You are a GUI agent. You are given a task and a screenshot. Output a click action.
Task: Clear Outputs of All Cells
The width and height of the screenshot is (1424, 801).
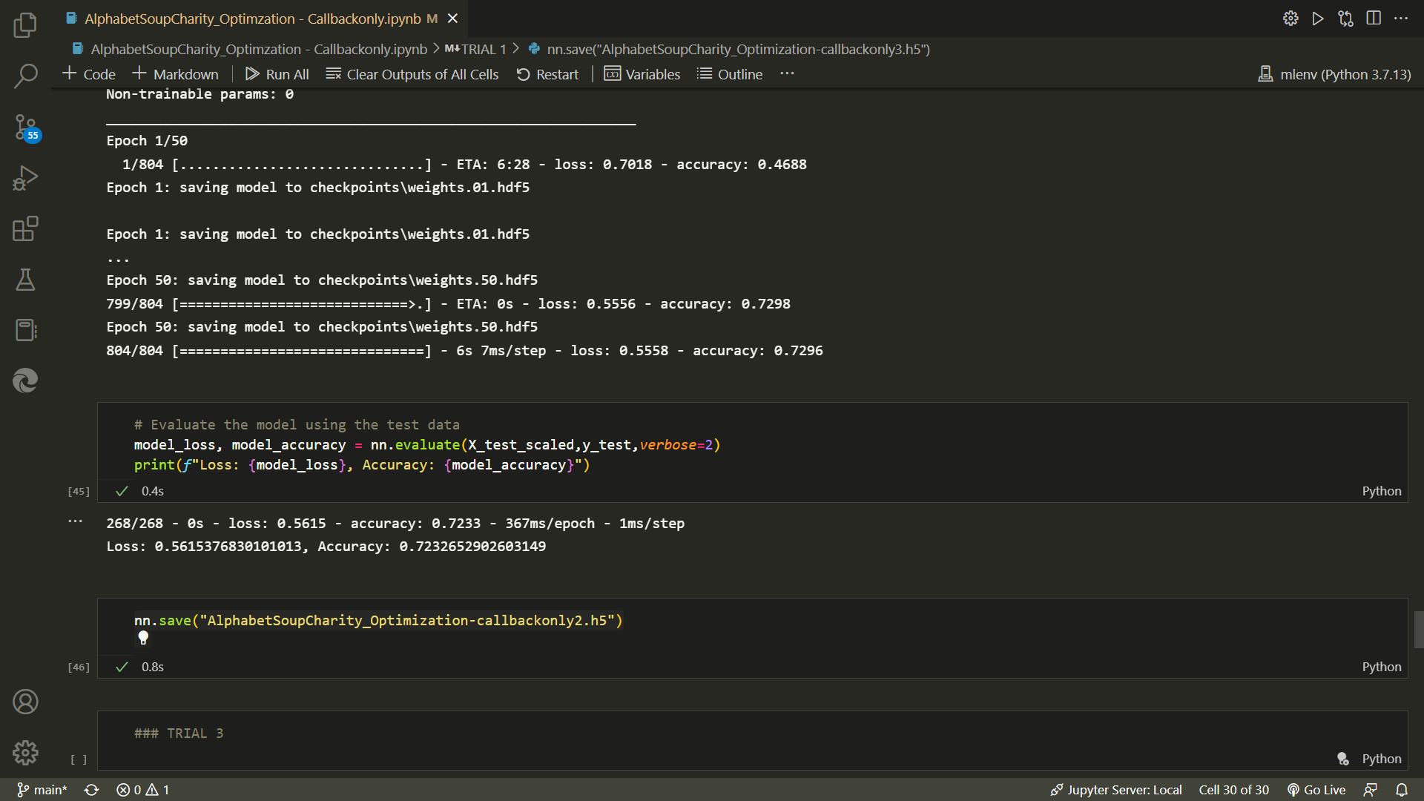(x=412, y=74)
